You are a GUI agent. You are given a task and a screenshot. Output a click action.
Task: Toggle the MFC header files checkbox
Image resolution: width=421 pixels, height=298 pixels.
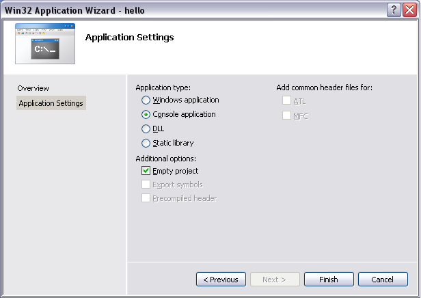point(286,116)
